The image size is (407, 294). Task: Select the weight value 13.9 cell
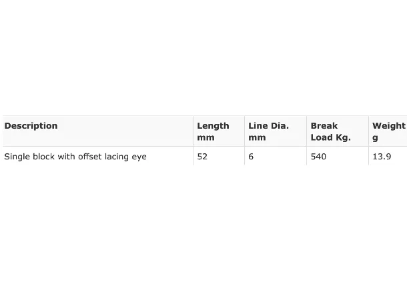[x=388, y=156]
